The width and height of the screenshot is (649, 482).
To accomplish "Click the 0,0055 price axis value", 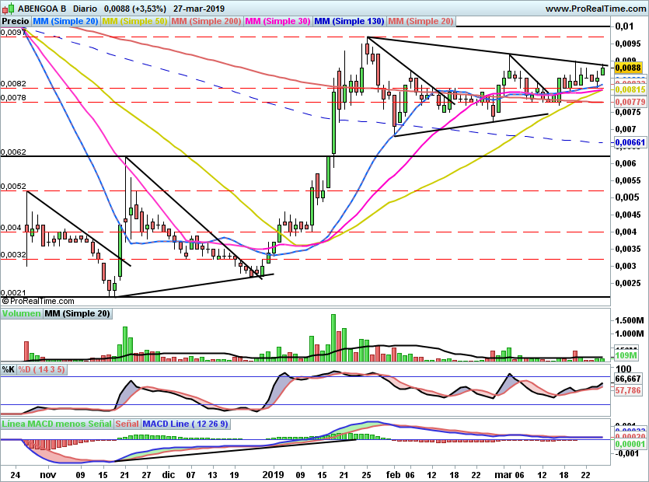I will (x=628, y=180).
